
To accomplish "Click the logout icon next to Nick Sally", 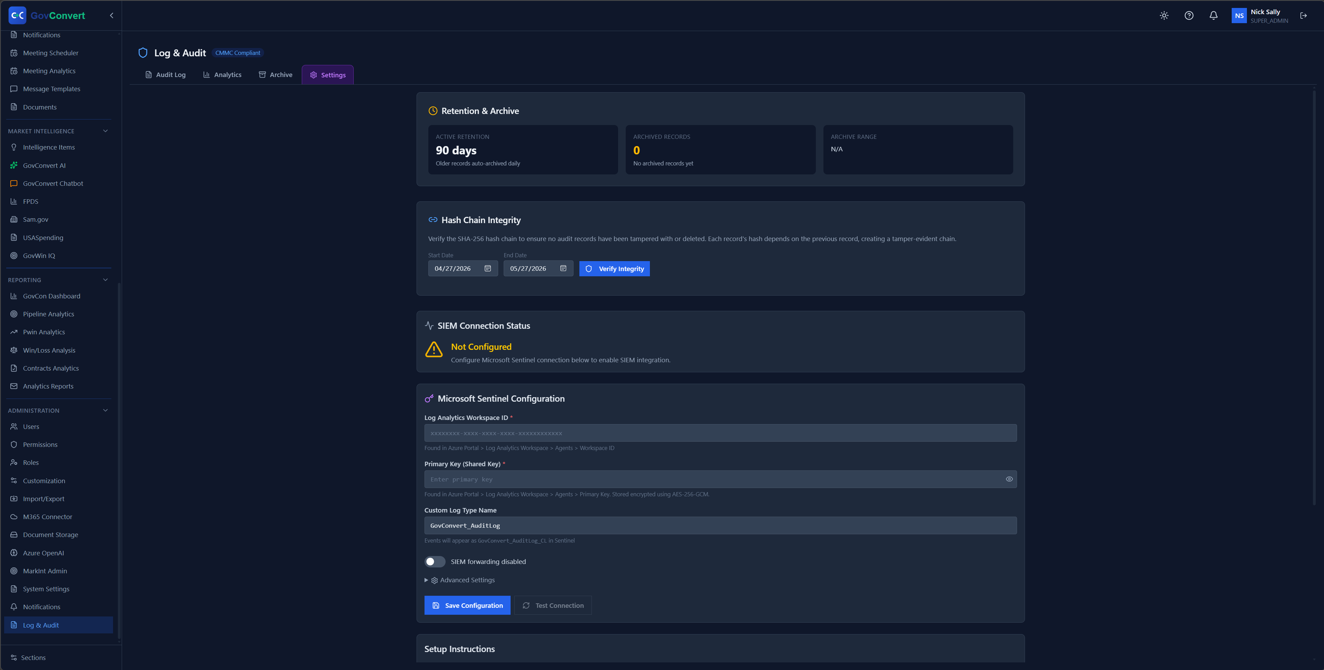I will point(1304,16).
